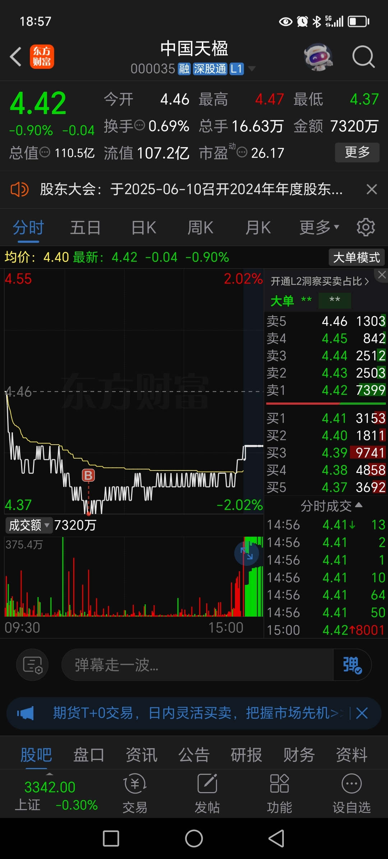Toggle the 弹 bullet comments switch
Image resolution: width=388 pixels, height=859 pixels.
[x=352, y=665]
